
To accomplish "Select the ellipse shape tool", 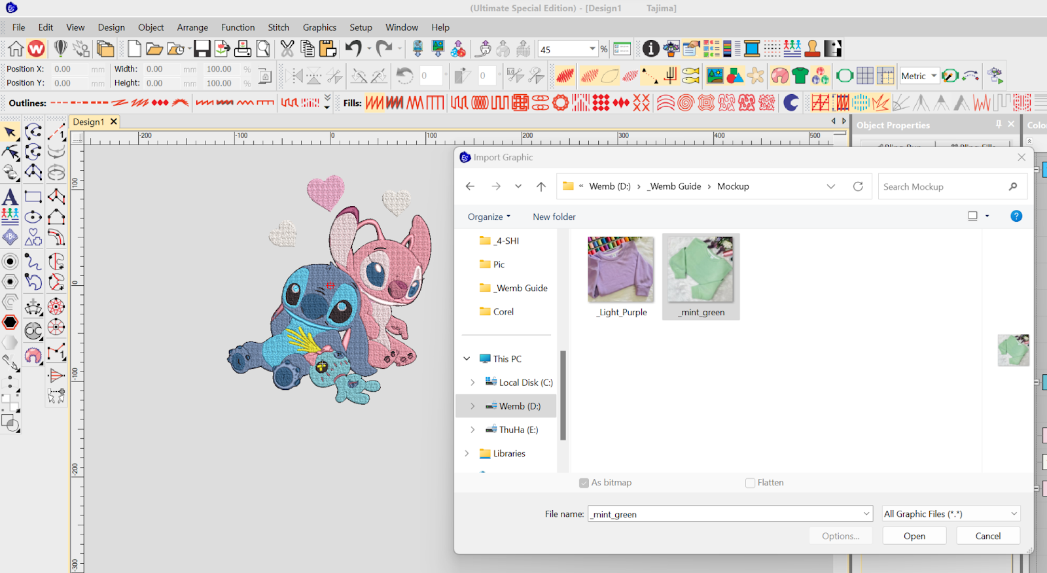I will [x=33, y=217].
